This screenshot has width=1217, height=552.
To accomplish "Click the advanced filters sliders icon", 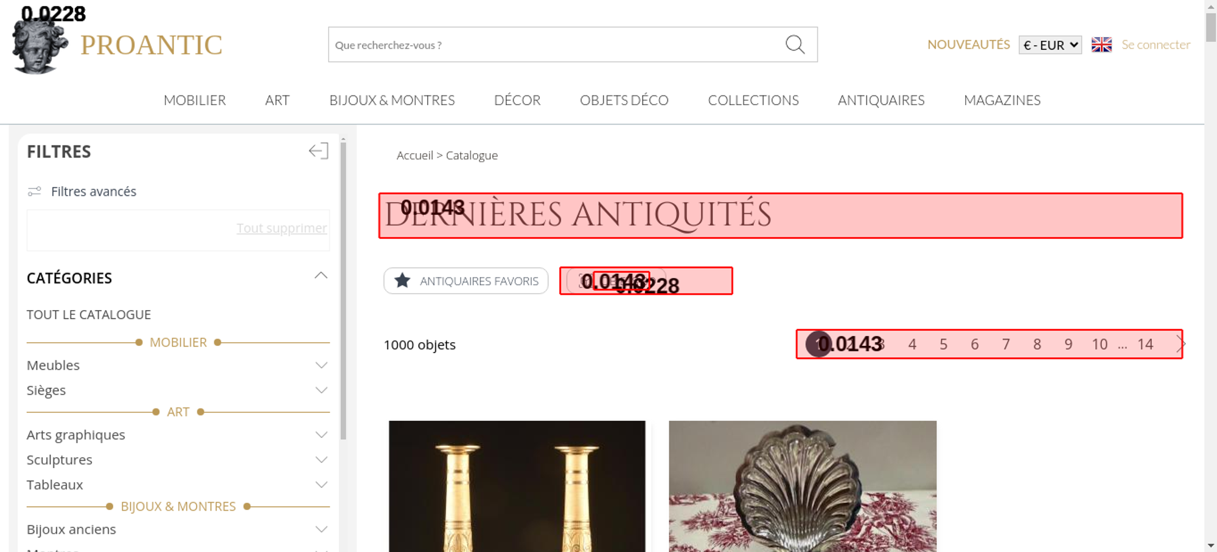I will [35, 191].
